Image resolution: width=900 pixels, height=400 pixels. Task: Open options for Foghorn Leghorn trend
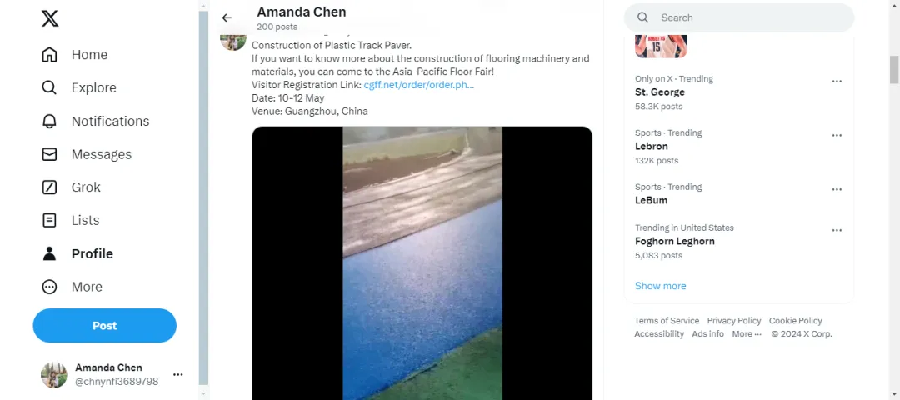837,230
